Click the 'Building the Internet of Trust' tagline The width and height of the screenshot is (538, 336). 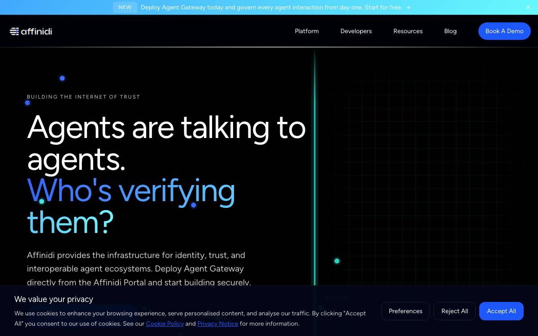point(83,97)
